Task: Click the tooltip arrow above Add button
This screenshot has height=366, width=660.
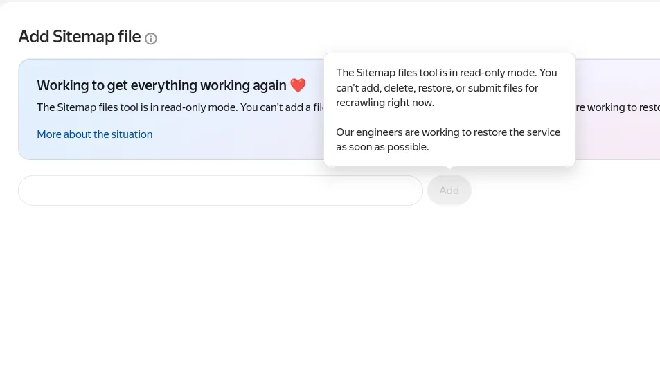Action: (449, 168)
